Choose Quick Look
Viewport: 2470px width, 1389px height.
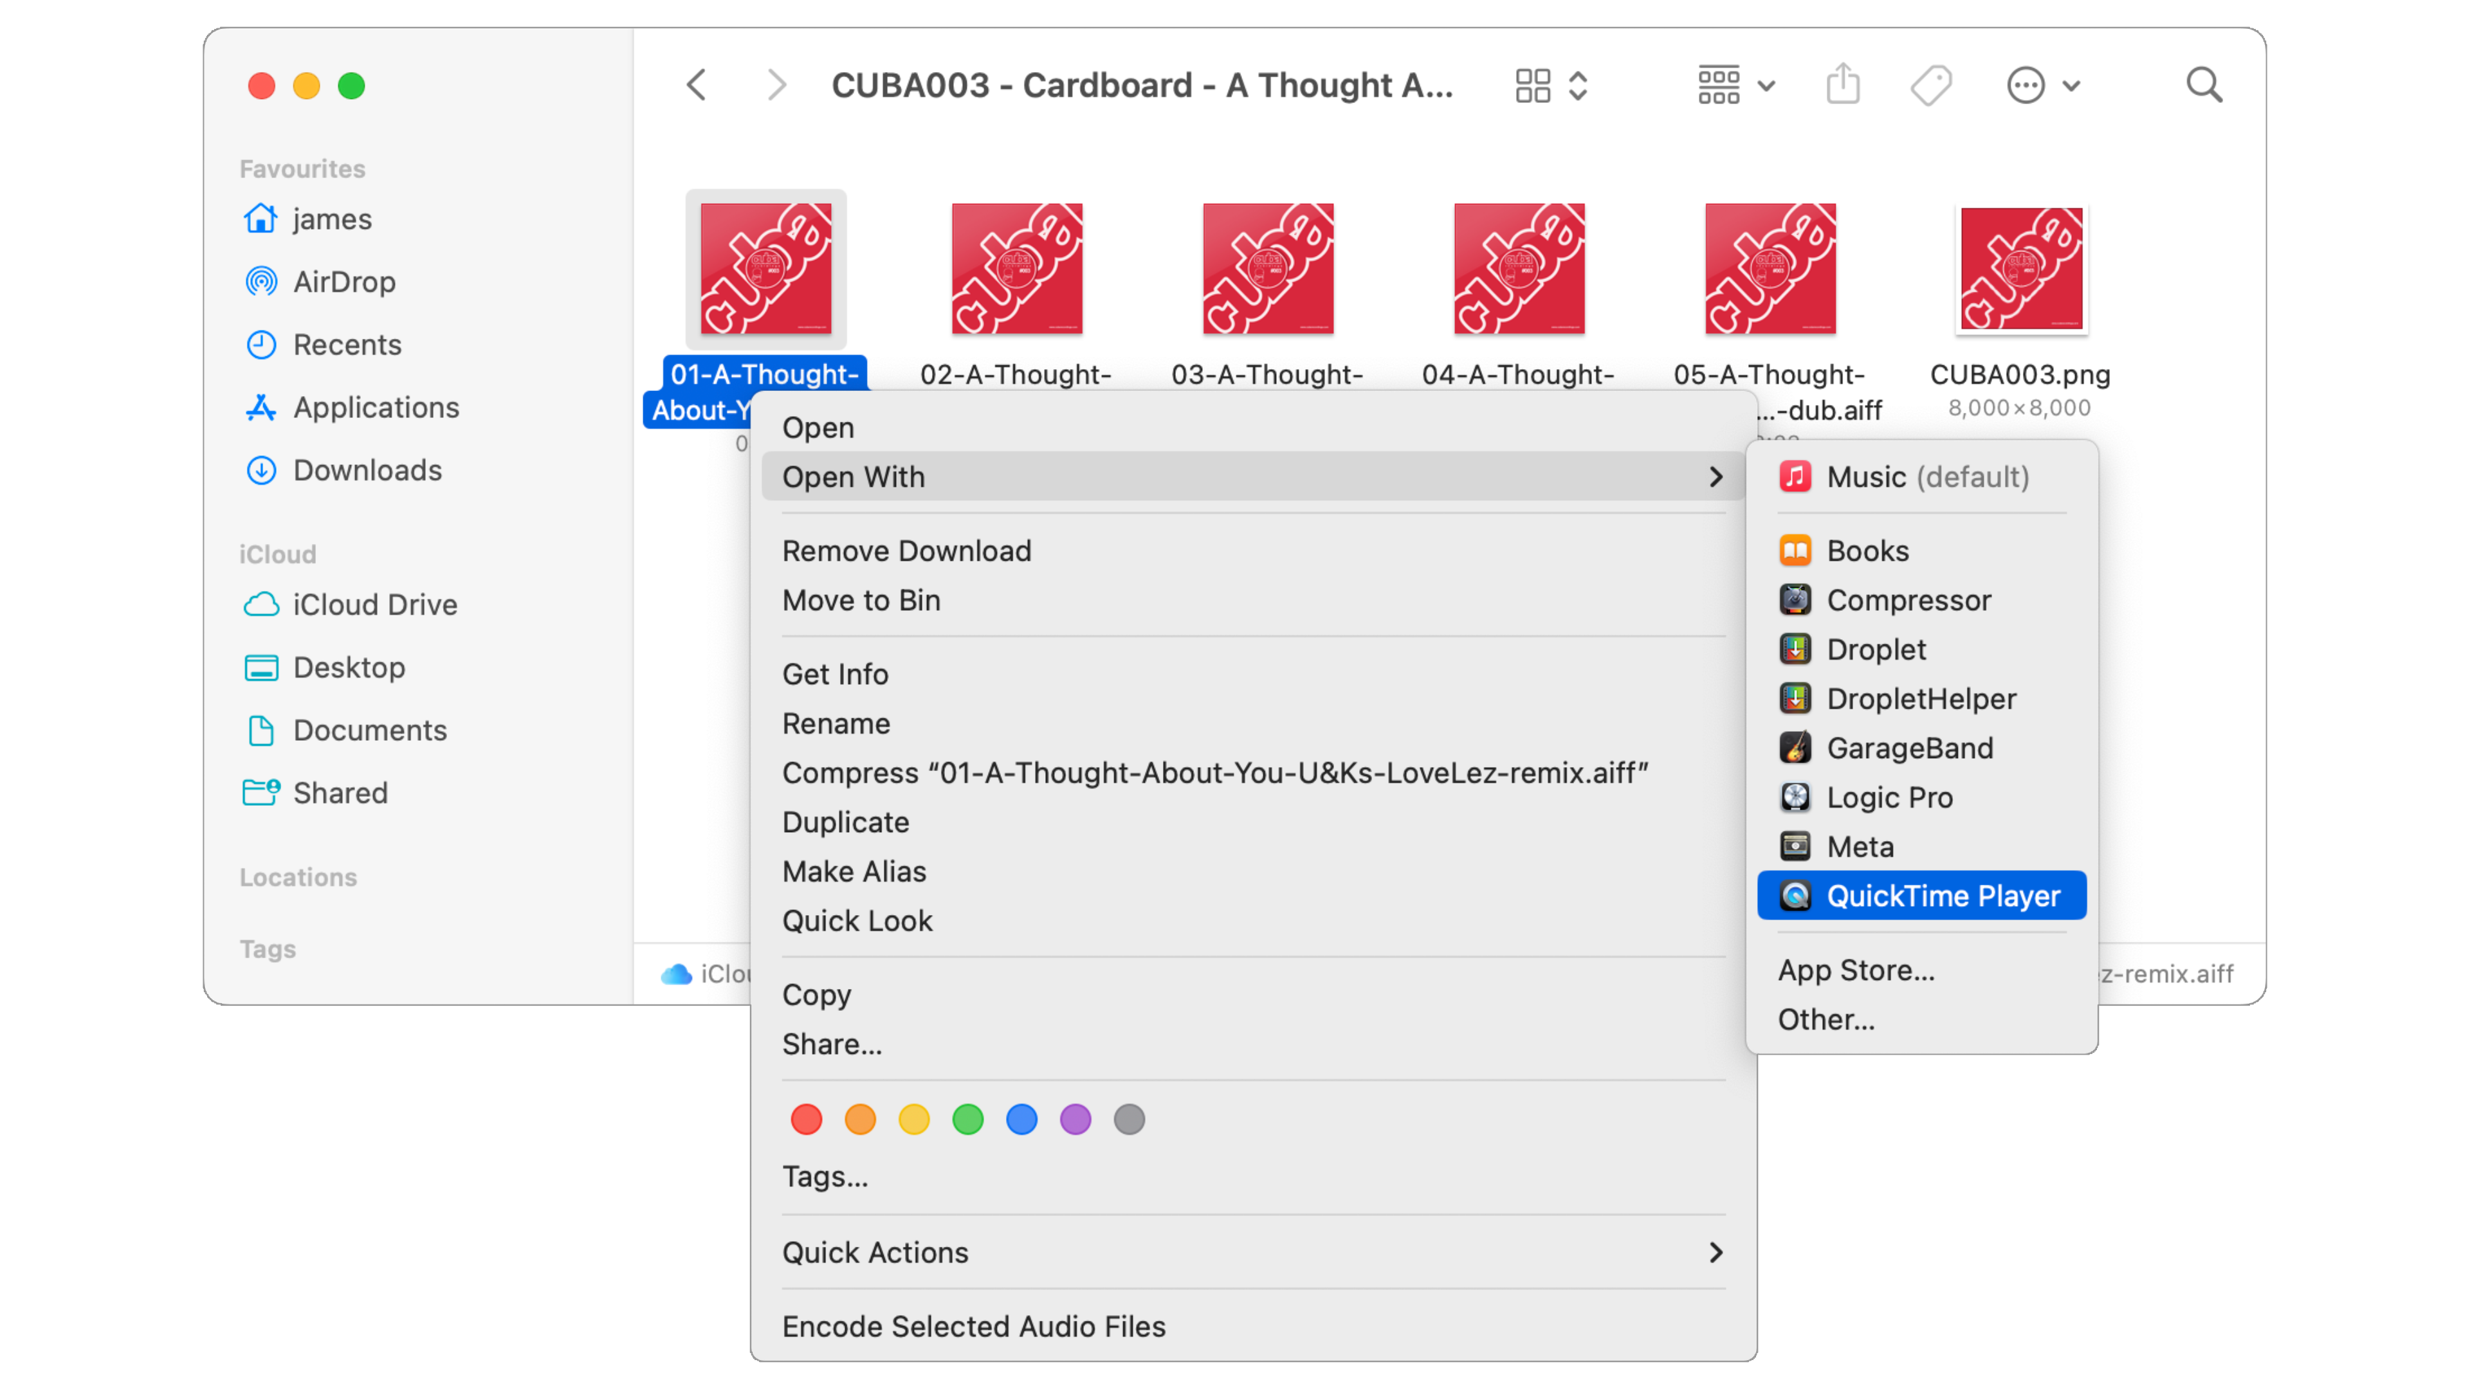pos(1253,920)
